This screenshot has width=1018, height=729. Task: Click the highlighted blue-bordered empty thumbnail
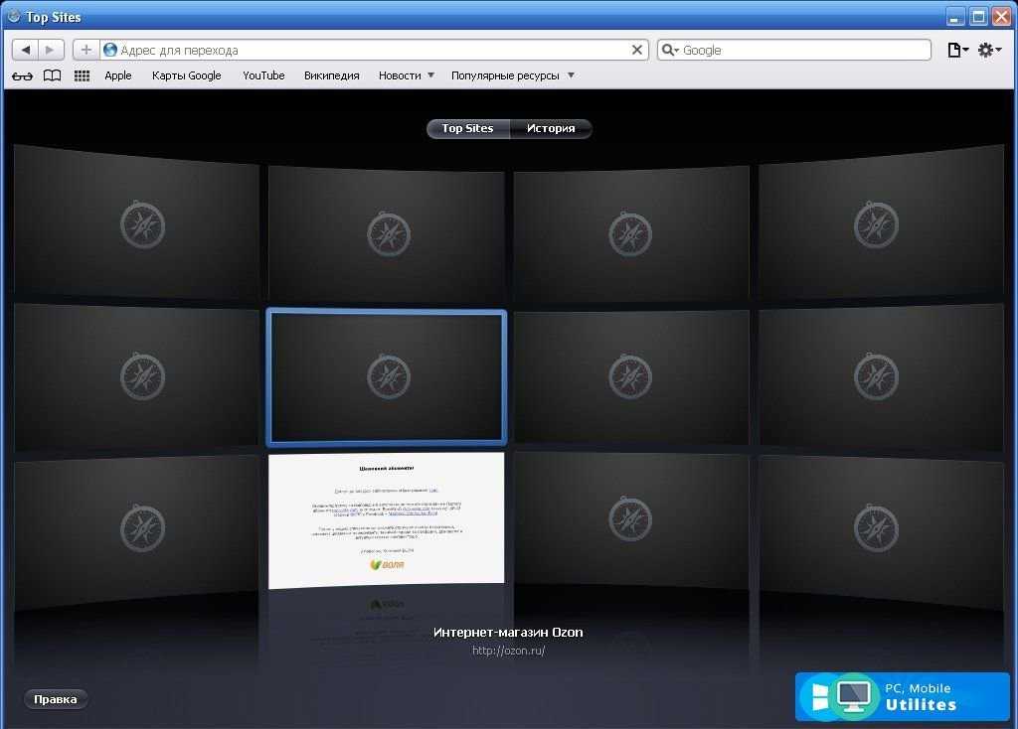pyautogui.click(x=387, y=376)
